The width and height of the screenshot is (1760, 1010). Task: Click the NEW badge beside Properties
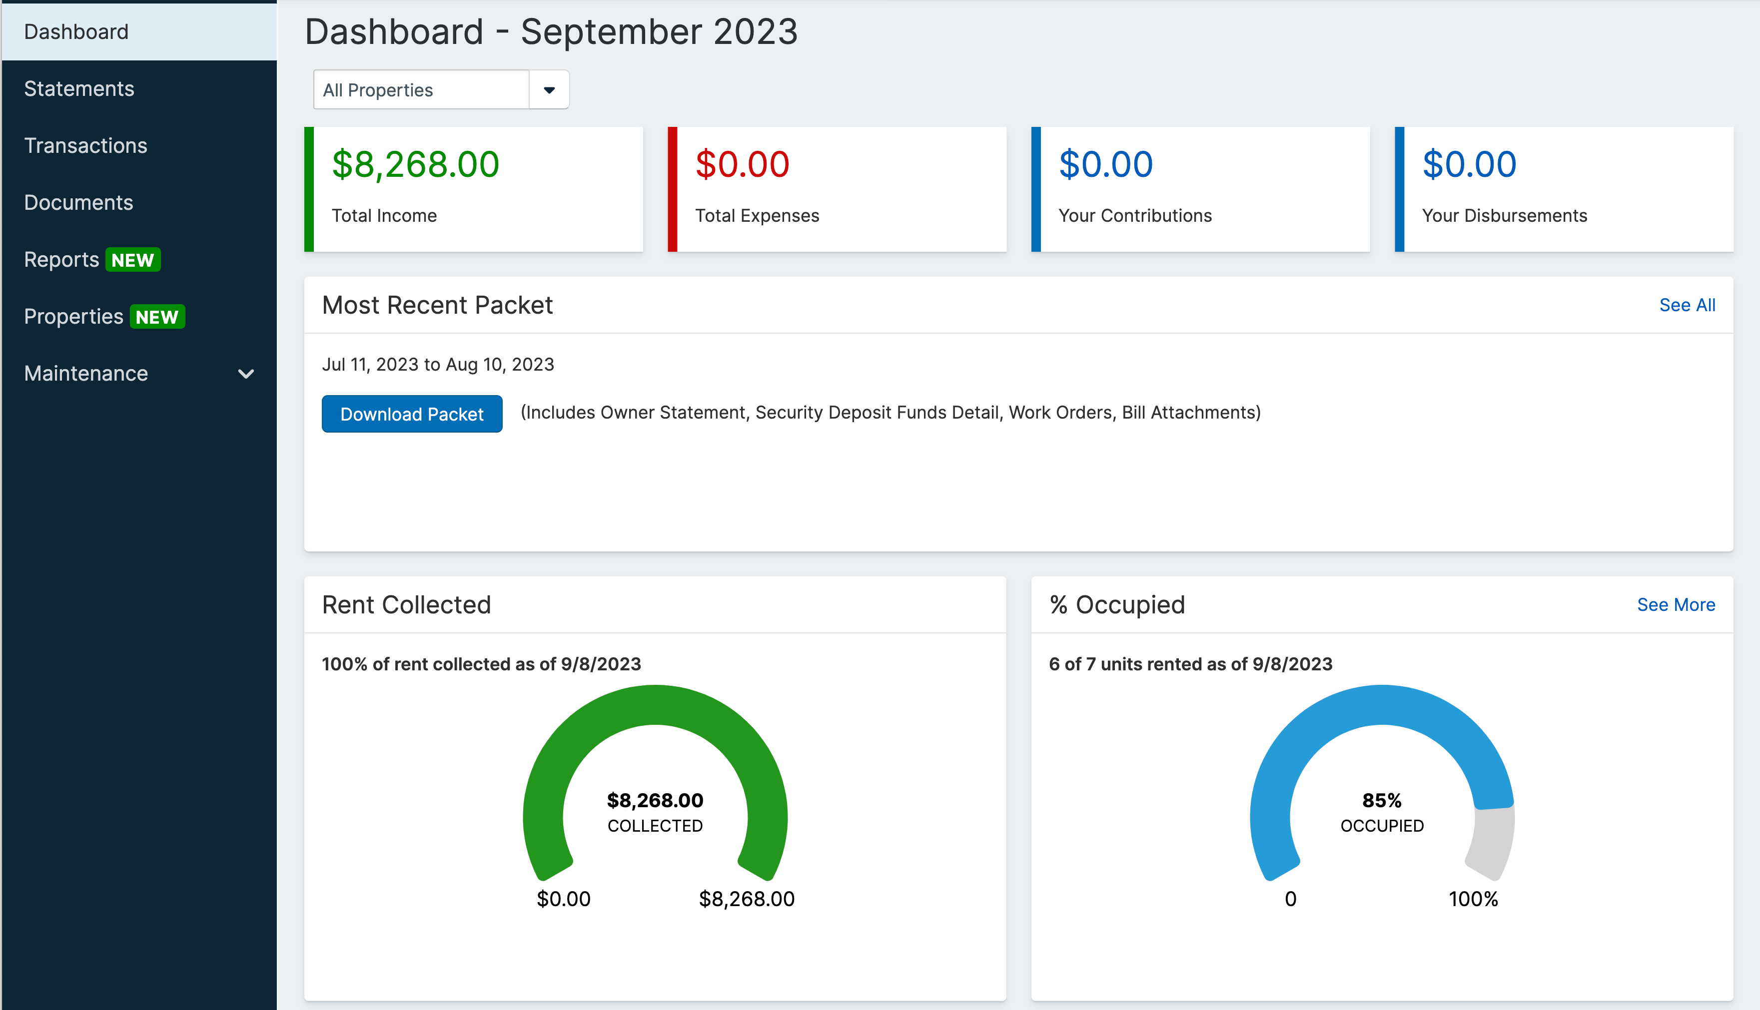pyautogui.click(x=157, y=317)
